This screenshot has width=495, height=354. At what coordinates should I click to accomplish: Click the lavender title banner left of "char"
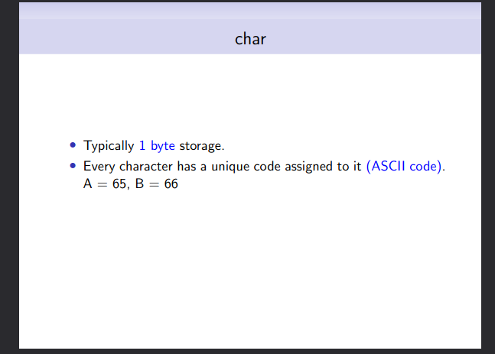pyautogui.click(x=126, y=37)
